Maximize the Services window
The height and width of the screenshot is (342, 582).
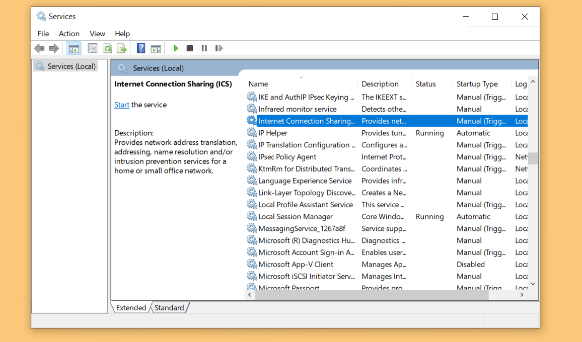point(495,16)
